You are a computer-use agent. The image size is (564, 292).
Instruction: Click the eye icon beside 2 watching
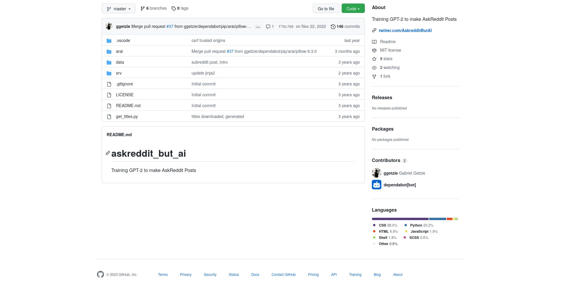(374, 67)
